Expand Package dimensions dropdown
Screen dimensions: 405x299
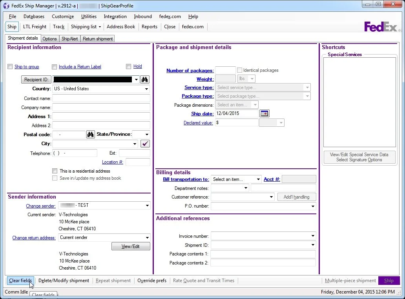(x=255, y=105)
